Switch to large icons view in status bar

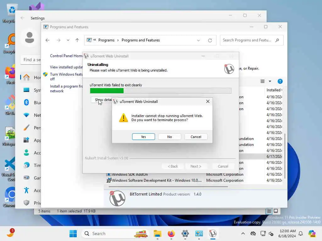pos(276,211)
